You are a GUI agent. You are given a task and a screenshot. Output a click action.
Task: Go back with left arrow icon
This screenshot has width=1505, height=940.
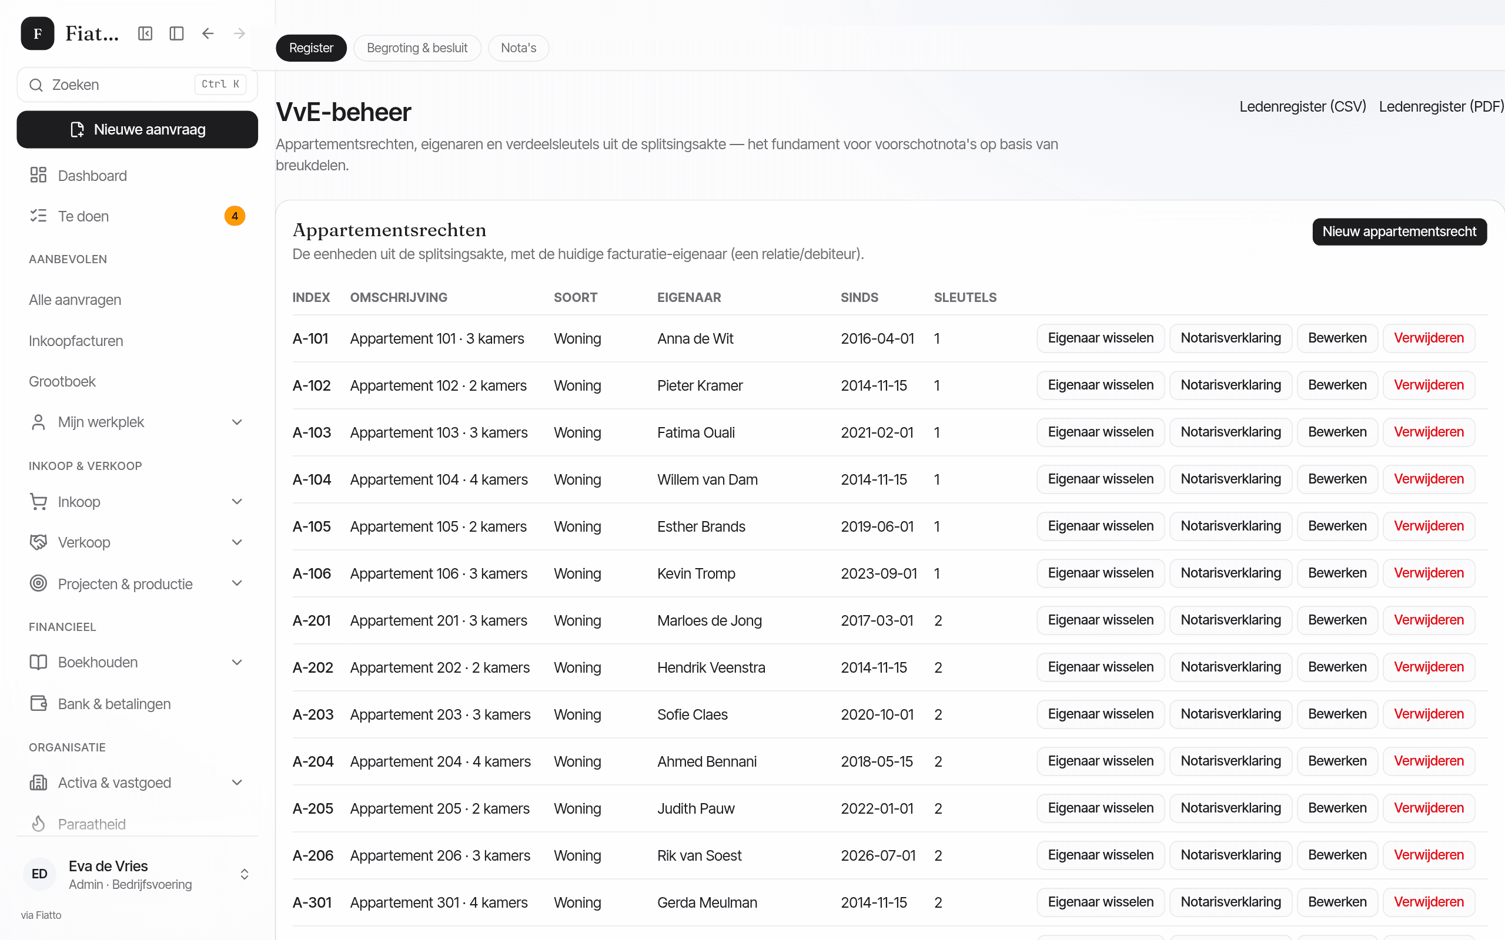click(208, 33)
